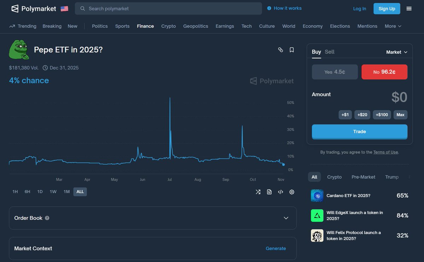Add $20 to amount
Viewport: 424px width, 262px height.
[x=362, y=115]
